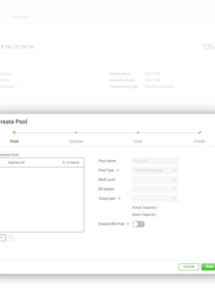Image resolution: width=215 pixels, height=291 pixels.
Task: Click the "Actual Space" label in background
Action: click(x=120, y=74)
